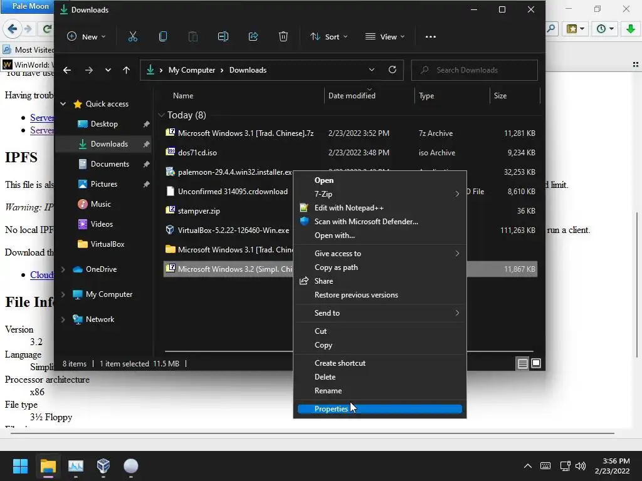Click the volume speaker tray icon
Viewport: 642px width, 481px height.
click(581, 466)
